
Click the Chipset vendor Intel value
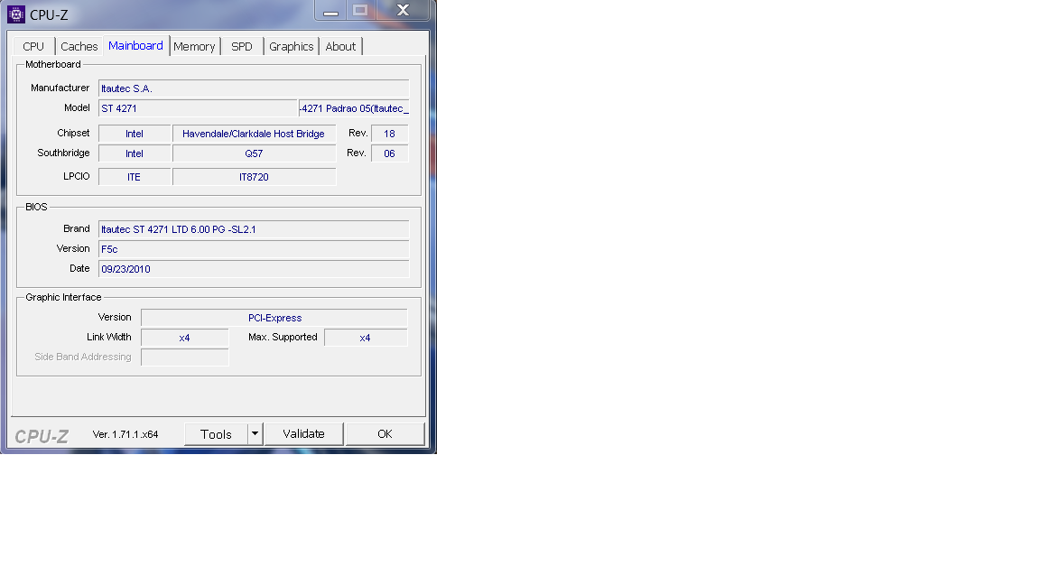click(x=135, y=134)
